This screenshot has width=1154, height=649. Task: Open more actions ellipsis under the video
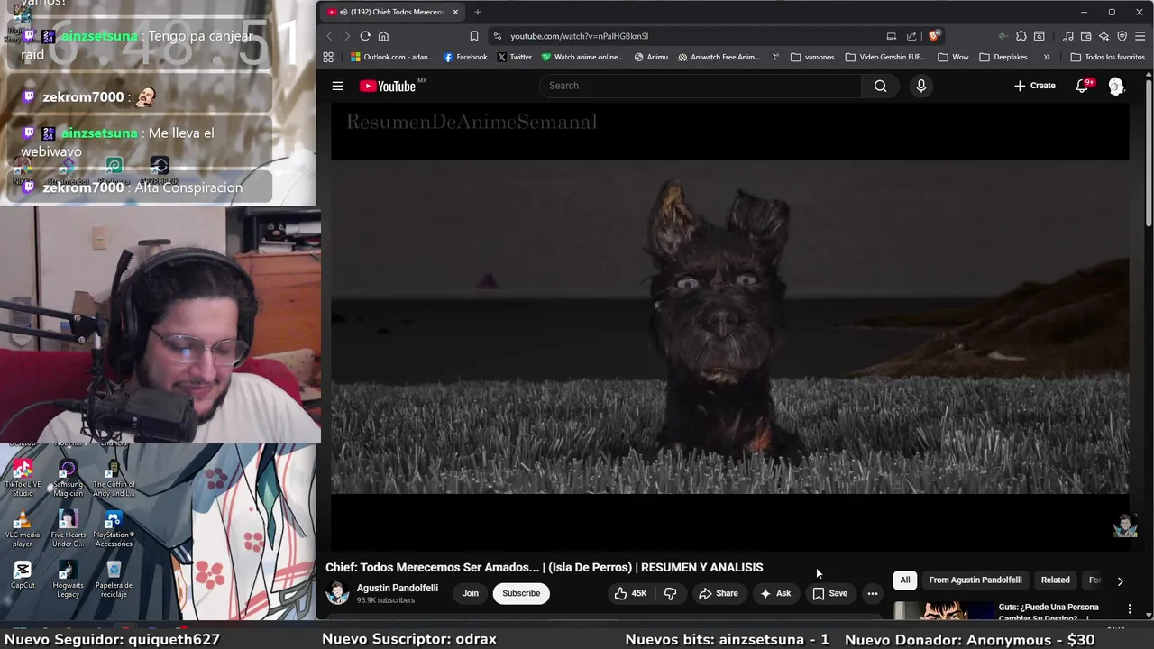[872, 593]
